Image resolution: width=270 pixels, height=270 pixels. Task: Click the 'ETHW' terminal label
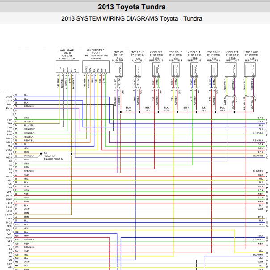8,215
